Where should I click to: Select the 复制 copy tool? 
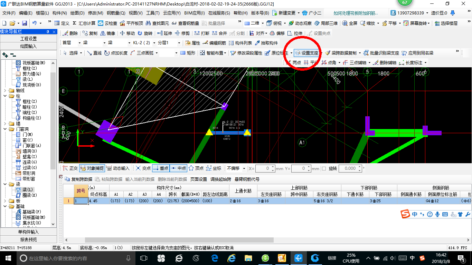click(90, 33)
